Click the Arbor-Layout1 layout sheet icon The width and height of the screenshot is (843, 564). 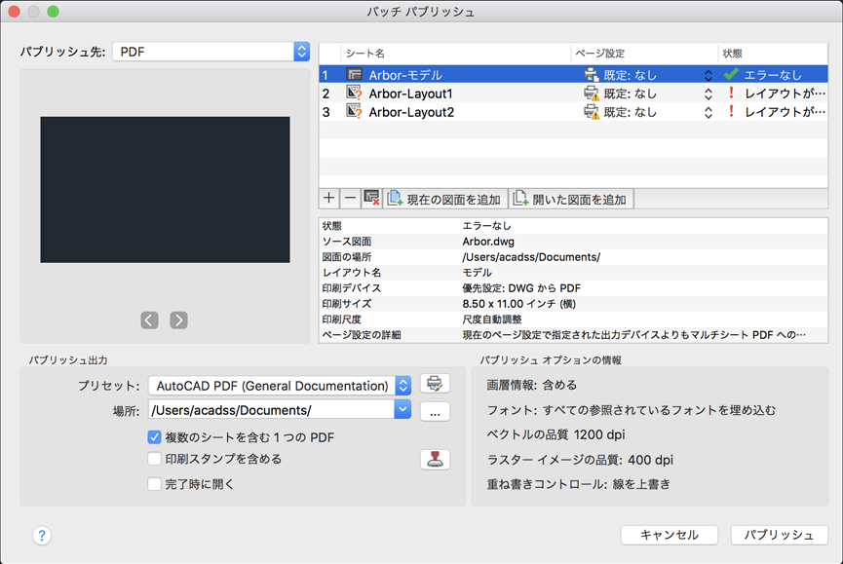[355, 93]
